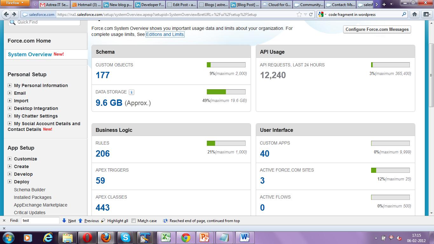This screenshot has height=244, width=434.
Task: Open Skype from taskbar
Action: tap(126, 237)
